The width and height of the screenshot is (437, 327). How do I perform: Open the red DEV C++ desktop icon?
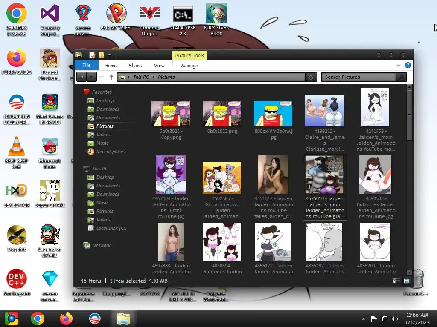[x=17, y=282]
